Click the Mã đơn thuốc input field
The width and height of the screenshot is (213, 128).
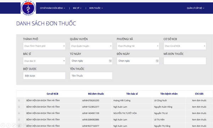(185, 61)
